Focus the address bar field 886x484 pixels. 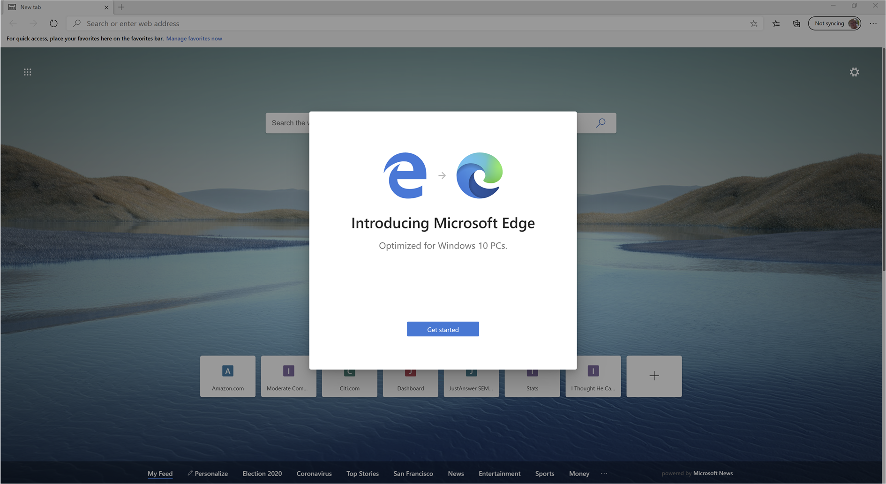[413, 23]
